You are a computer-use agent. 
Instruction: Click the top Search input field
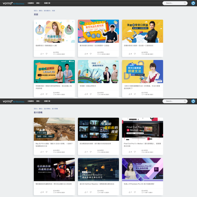173,3
